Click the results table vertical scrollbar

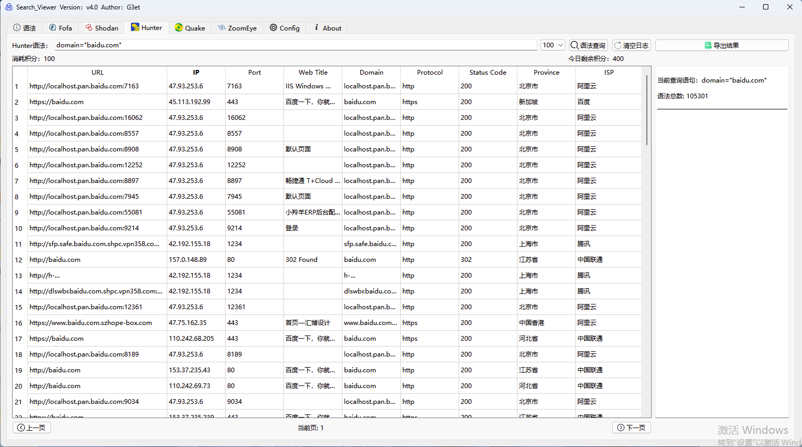[647, 110]
